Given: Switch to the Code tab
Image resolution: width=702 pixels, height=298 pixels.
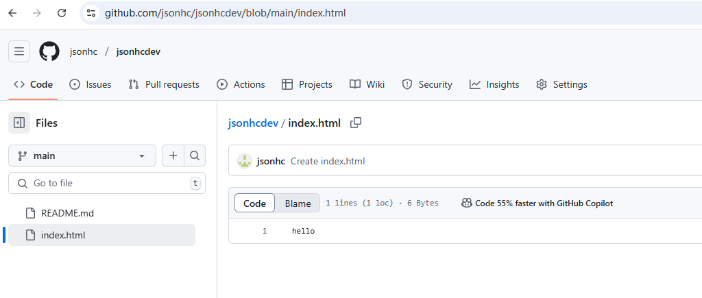Looking at the screenshot, I should point(33,84).
